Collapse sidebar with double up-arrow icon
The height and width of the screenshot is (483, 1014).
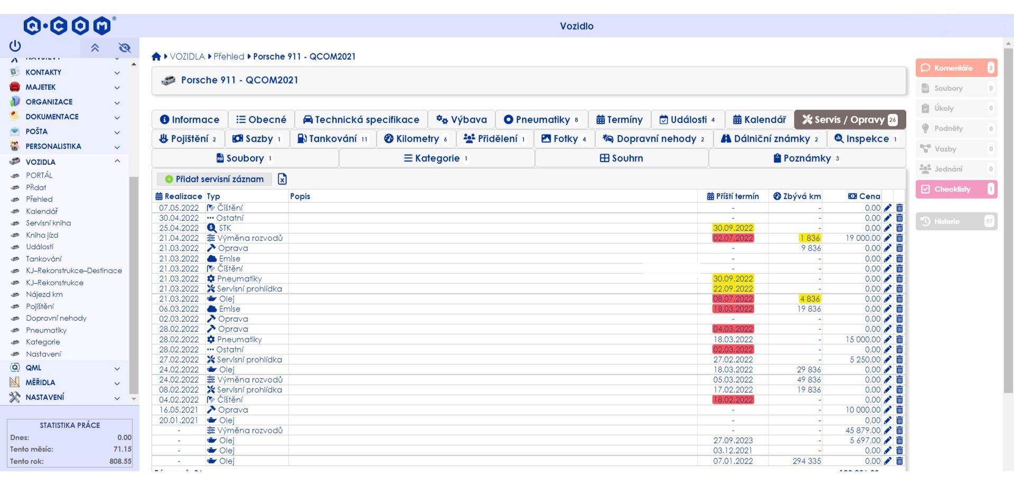[95, 48]
